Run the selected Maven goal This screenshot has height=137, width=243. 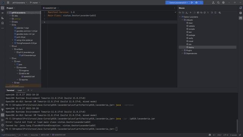(x=195, y=13)
